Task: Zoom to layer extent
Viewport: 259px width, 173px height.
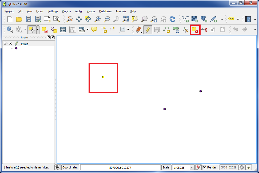Action: (144, 19)
